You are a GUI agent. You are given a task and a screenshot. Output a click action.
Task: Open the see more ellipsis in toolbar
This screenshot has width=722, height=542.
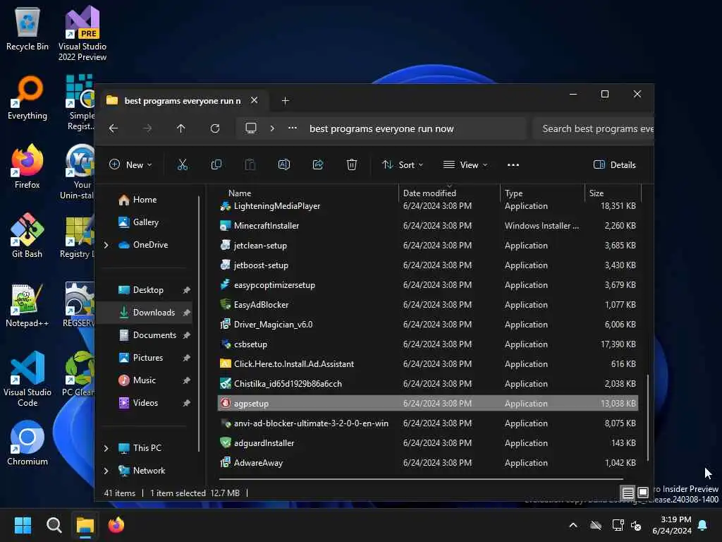(x=513, y=164)
